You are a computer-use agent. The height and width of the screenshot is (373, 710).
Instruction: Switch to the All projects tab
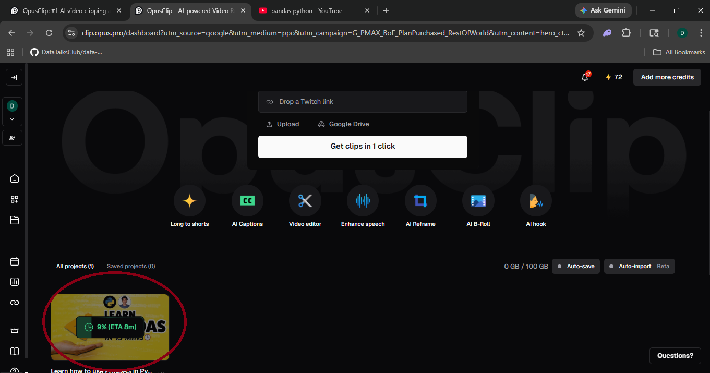point(75,266)
